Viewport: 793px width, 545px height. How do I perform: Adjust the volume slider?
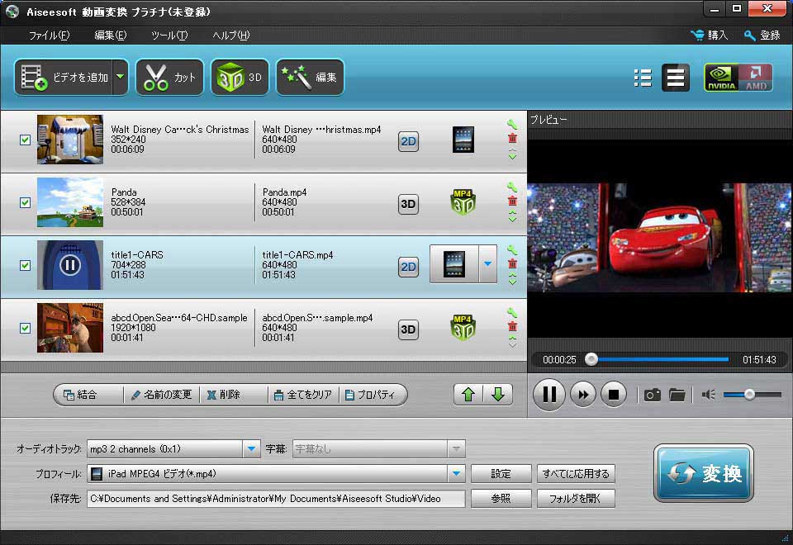pos(750,395)
